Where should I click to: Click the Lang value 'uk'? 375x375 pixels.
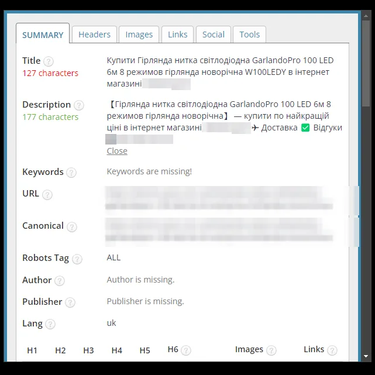coord(111,323)
